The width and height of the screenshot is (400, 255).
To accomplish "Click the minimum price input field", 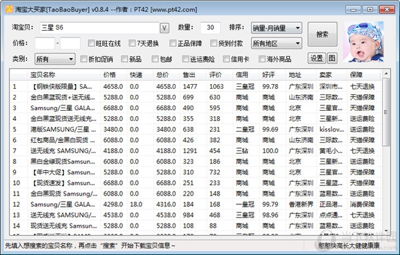I will (45, 43).
